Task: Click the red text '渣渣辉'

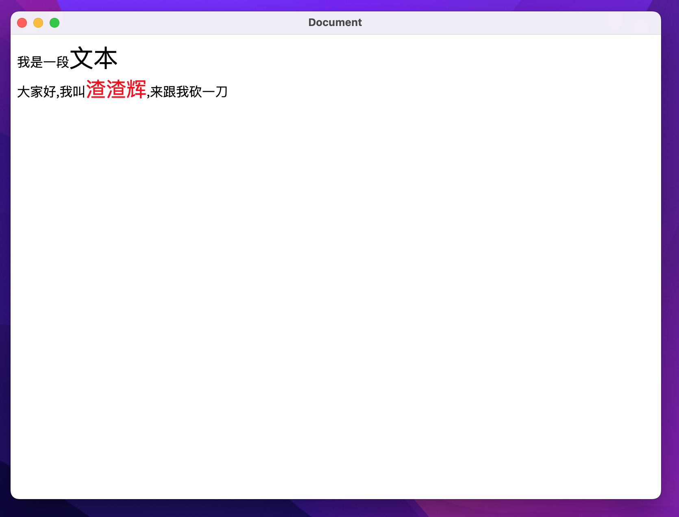Action: point(116,89)
